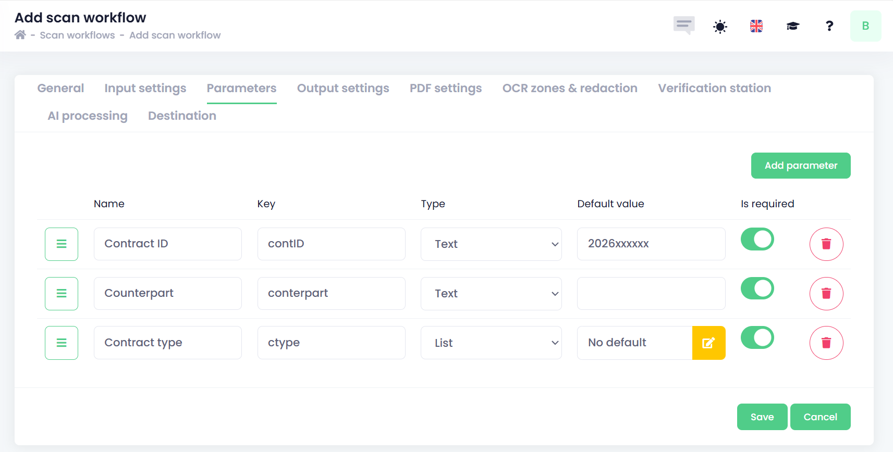
Task: Open the graduation cap tutorials icon
Action: click(793, 26)
